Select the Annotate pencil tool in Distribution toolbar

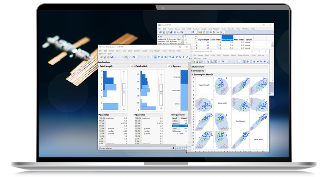pos(187,57)
